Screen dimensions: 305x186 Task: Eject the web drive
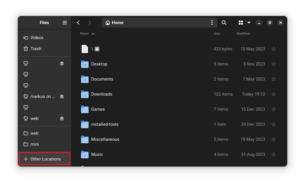(x=62, y=118)
